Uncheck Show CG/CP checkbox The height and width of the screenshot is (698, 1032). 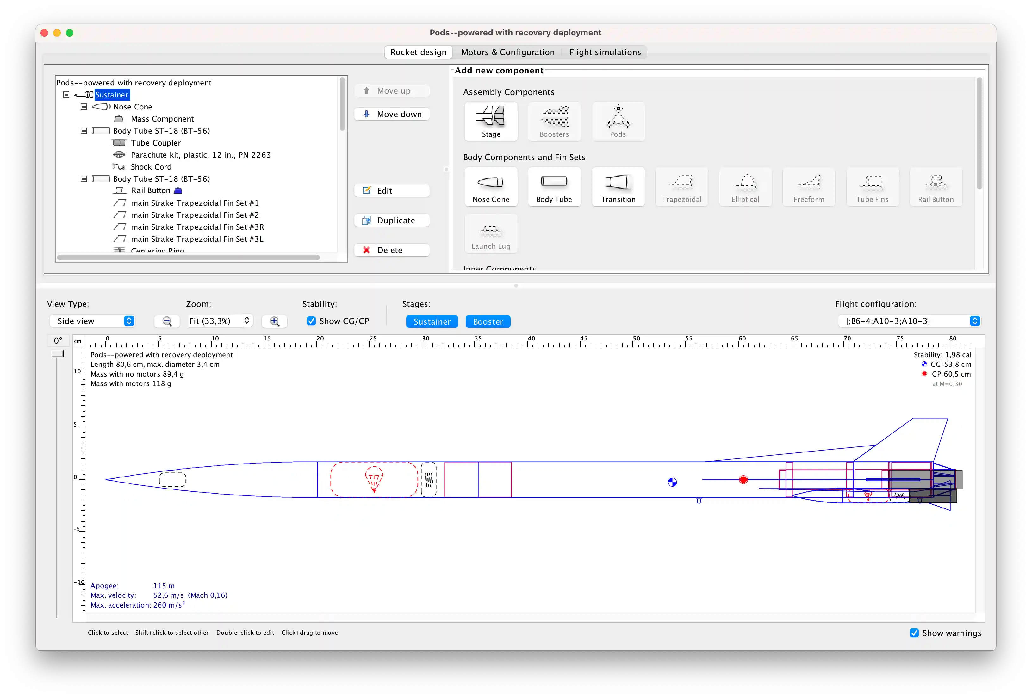[x=311, y=321]
